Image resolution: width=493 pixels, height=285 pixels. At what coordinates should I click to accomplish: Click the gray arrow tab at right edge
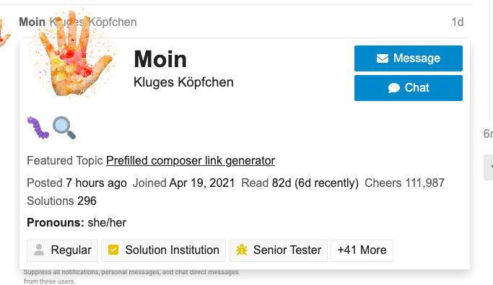tap(488, 167)
